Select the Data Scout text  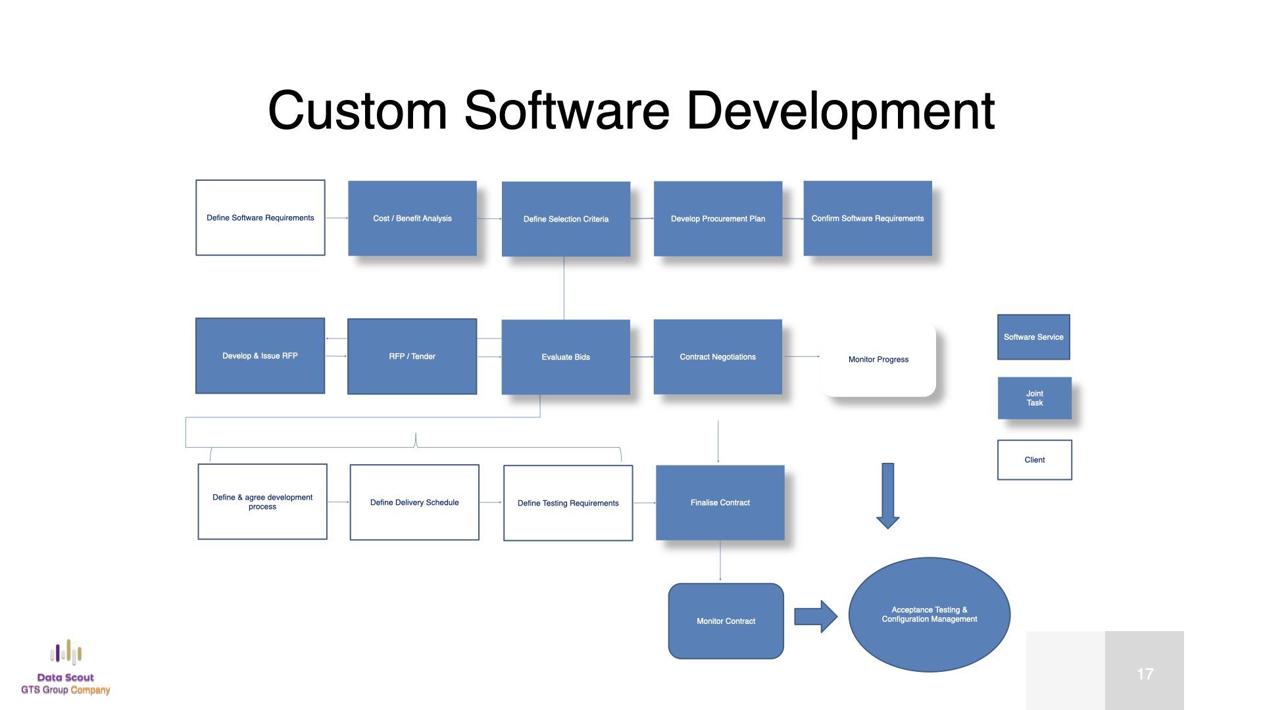(65, 677)
